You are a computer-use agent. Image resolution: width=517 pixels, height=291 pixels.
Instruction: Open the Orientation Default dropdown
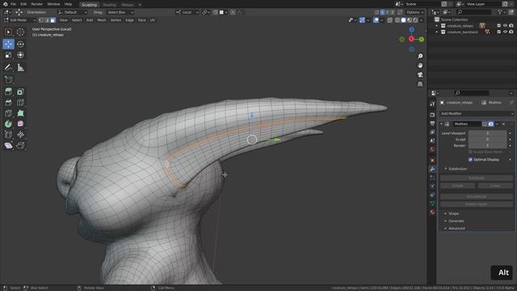click(73, 12)
